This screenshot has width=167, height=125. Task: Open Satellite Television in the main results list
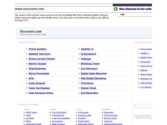tap(40, 54)
